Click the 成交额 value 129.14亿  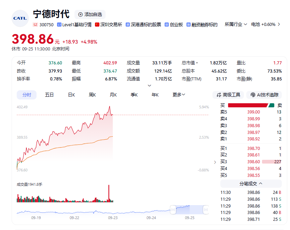pos(163,71)
